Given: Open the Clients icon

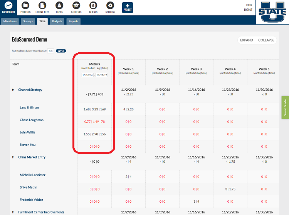Looking at the screenshot, I should [93, 5].
